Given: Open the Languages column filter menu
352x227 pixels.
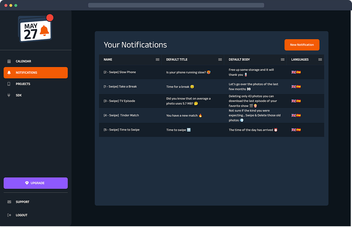Looking at the screenshot, I should [320, 59].
